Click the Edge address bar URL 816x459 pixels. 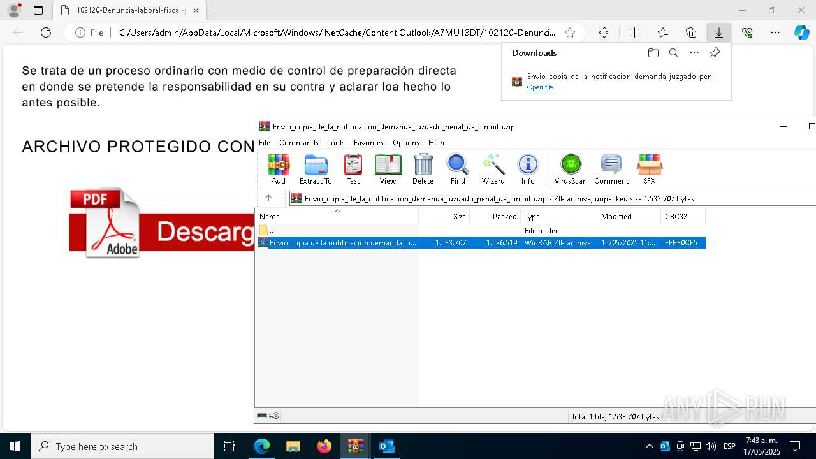pyautogui.click(x=337, y=33)
